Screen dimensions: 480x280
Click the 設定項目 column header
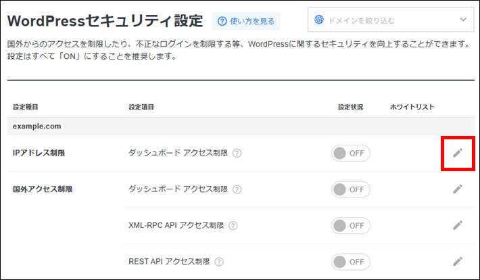[141, 107]
